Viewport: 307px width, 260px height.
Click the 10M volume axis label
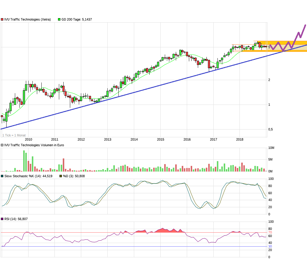(x=271, y=148)
